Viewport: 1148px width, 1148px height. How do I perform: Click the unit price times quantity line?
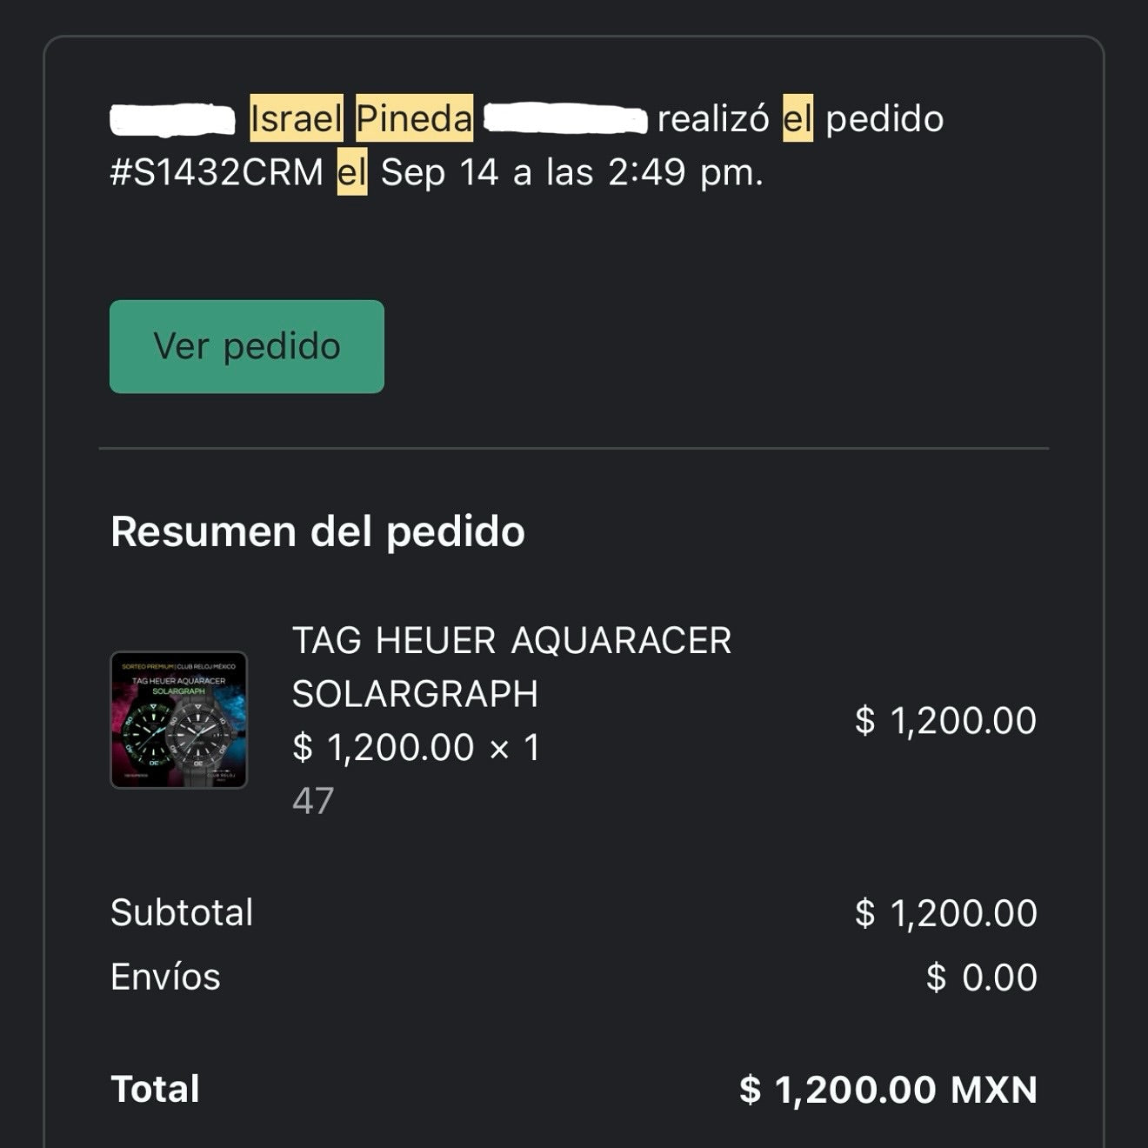[x=416, y=747]
